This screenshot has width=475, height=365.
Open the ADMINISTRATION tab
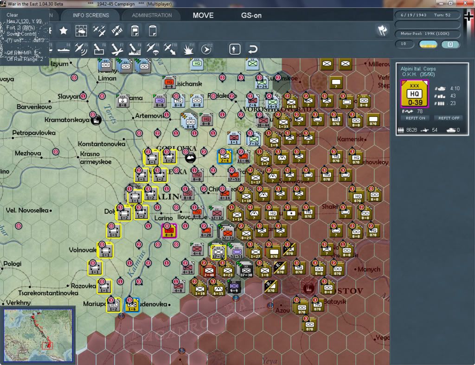pyautogui.click(x=152, y=15)
